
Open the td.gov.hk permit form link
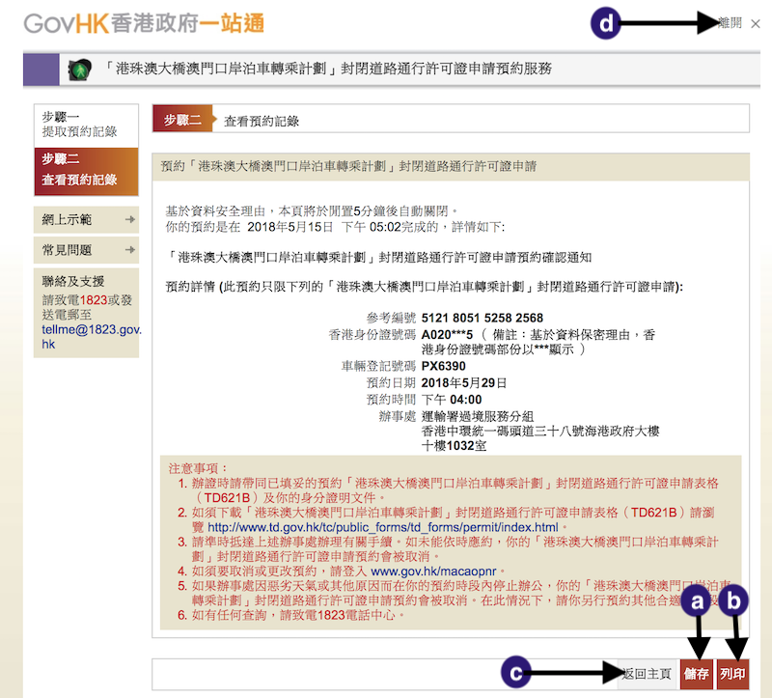coord(383,528)
